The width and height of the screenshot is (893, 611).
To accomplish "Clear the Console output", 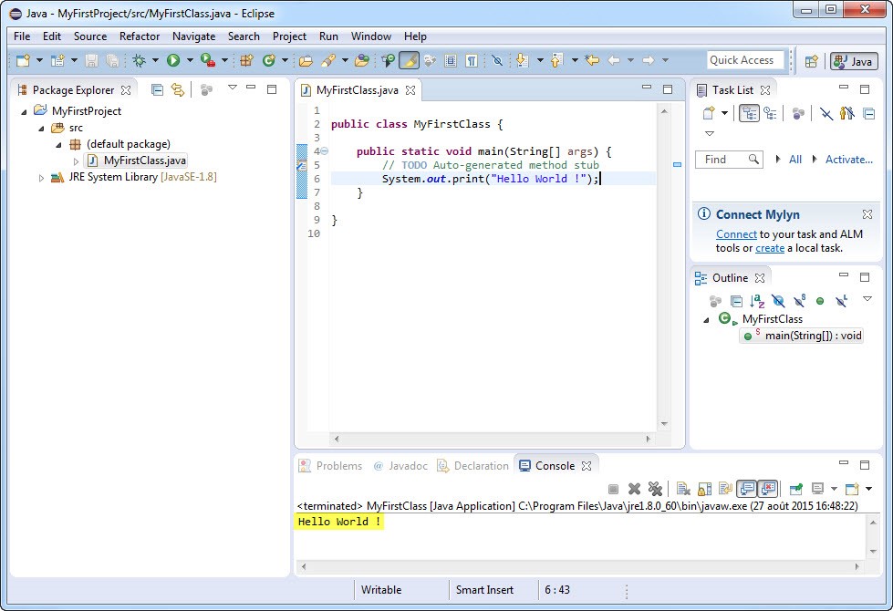I will 681,489.
